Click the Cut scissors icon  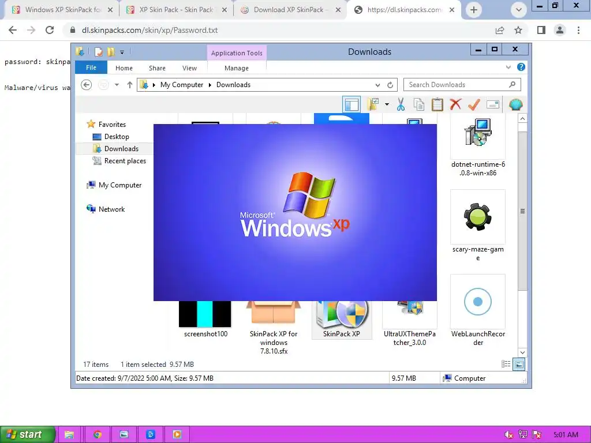(401, 104)
